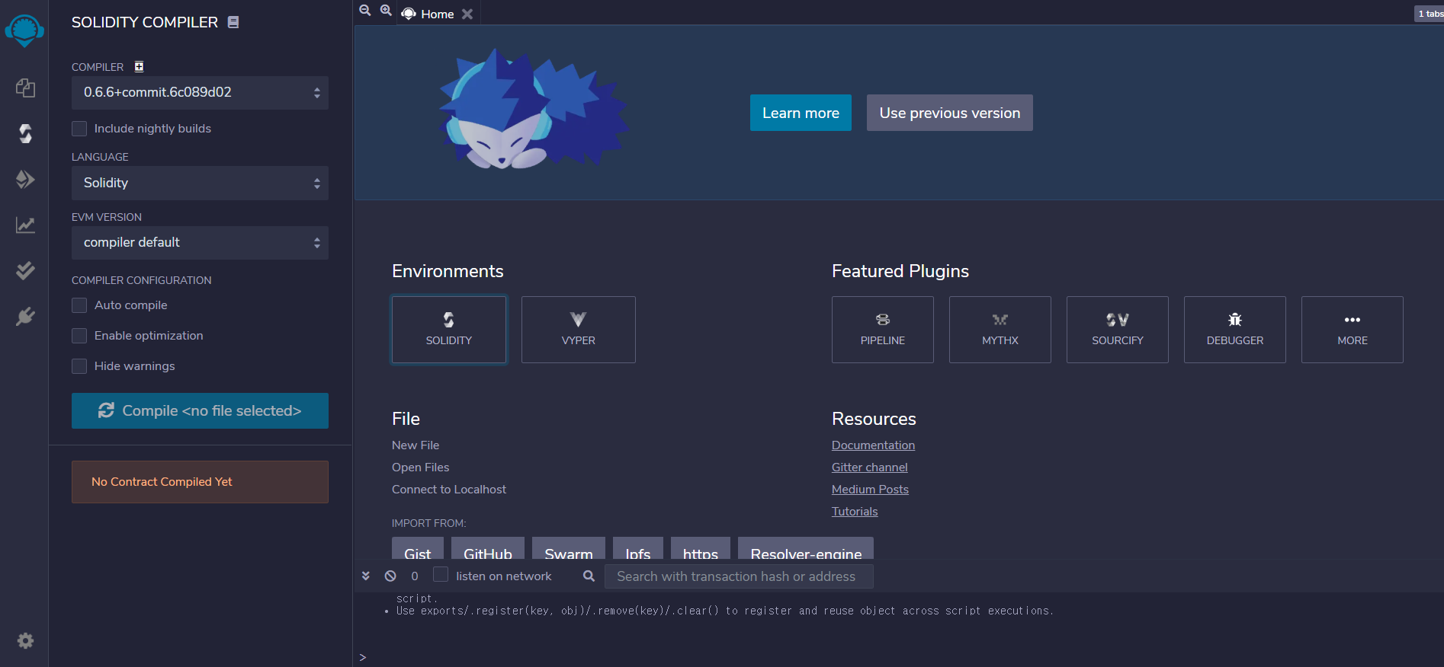Enable Include nightly builds checkbox
1444x667 pixels.
(x=79, y=129)
